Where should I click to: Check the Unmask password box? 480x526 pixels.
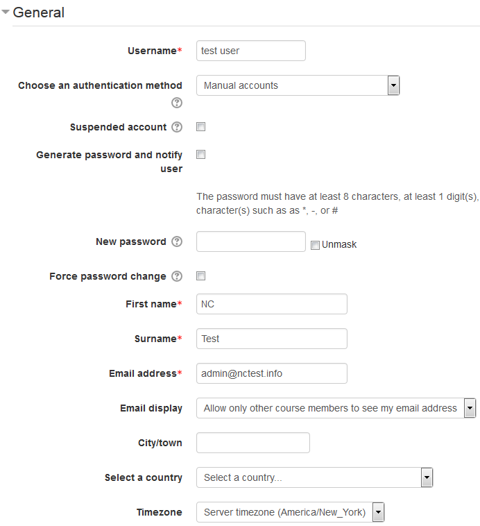(315, 245)
